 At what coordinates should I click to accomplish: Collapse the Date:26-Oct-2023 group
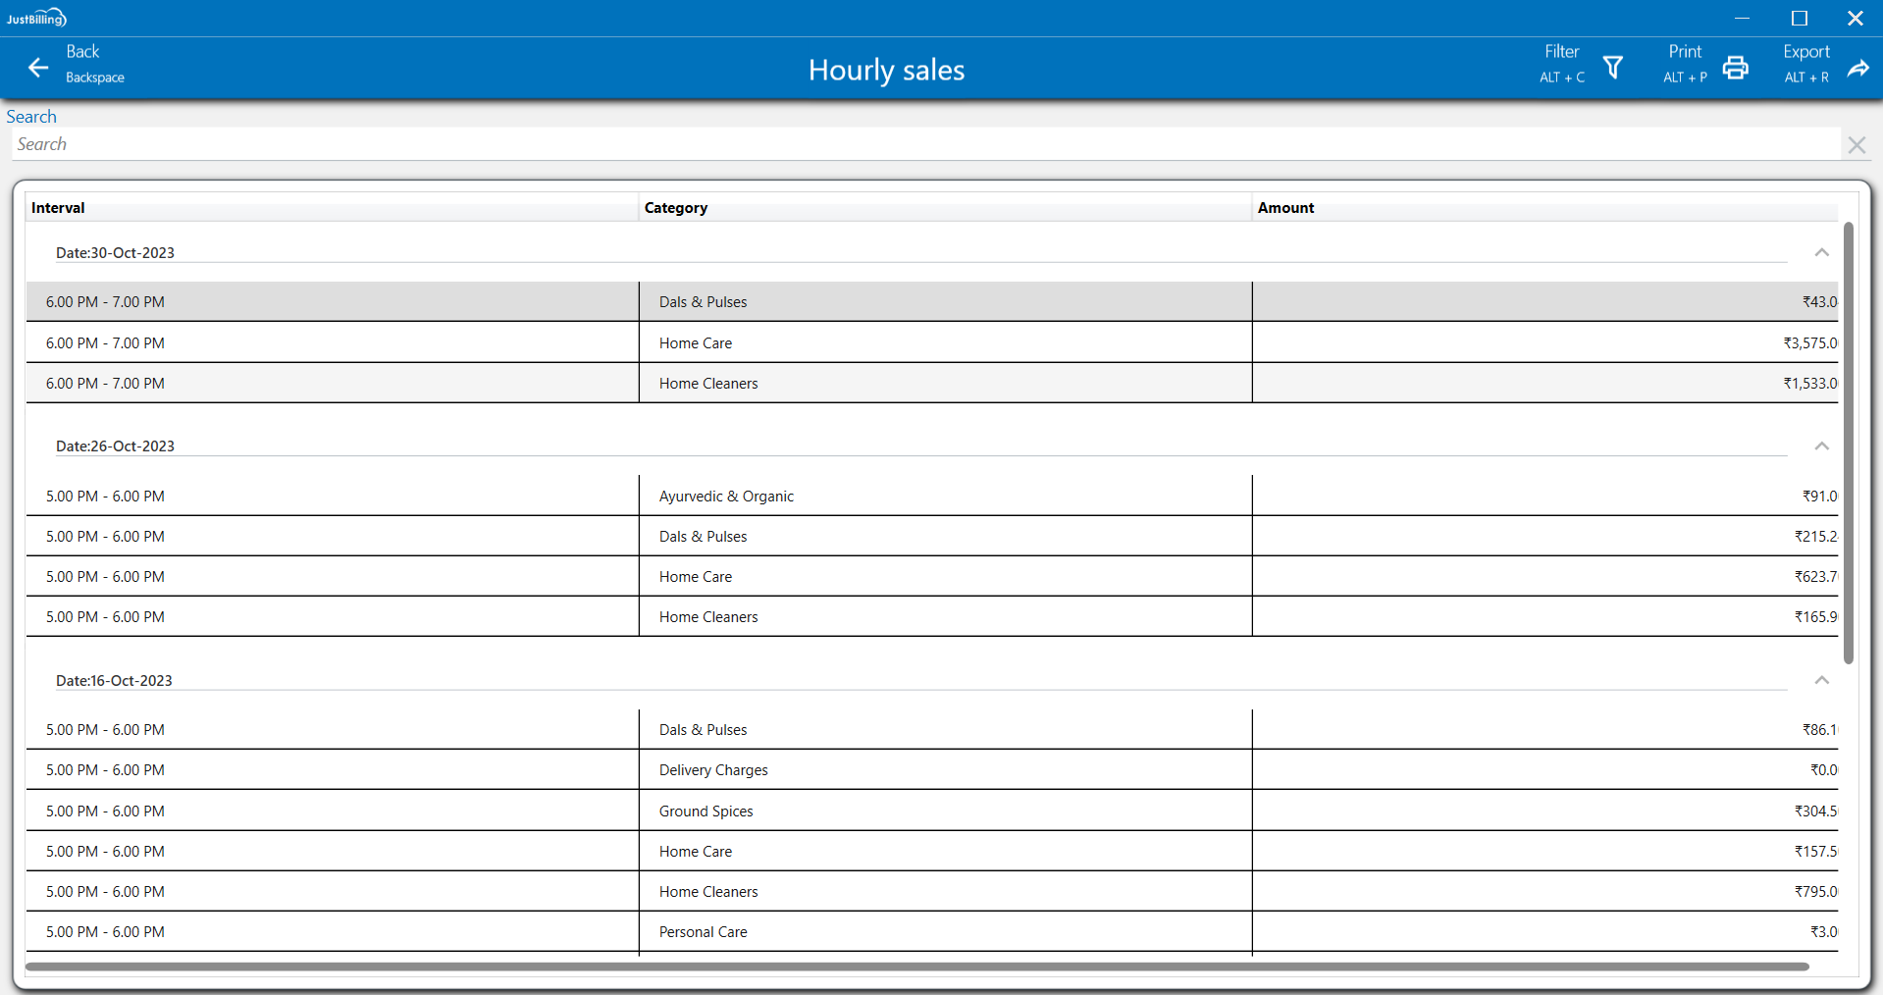[x=1821, y=445]
